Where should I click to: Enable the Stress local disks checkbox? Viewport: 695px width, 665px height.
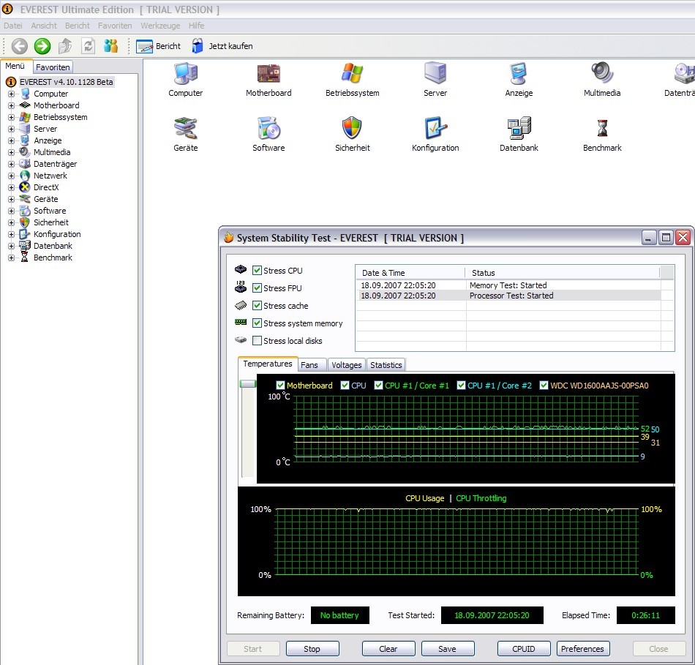pos(257,340)
